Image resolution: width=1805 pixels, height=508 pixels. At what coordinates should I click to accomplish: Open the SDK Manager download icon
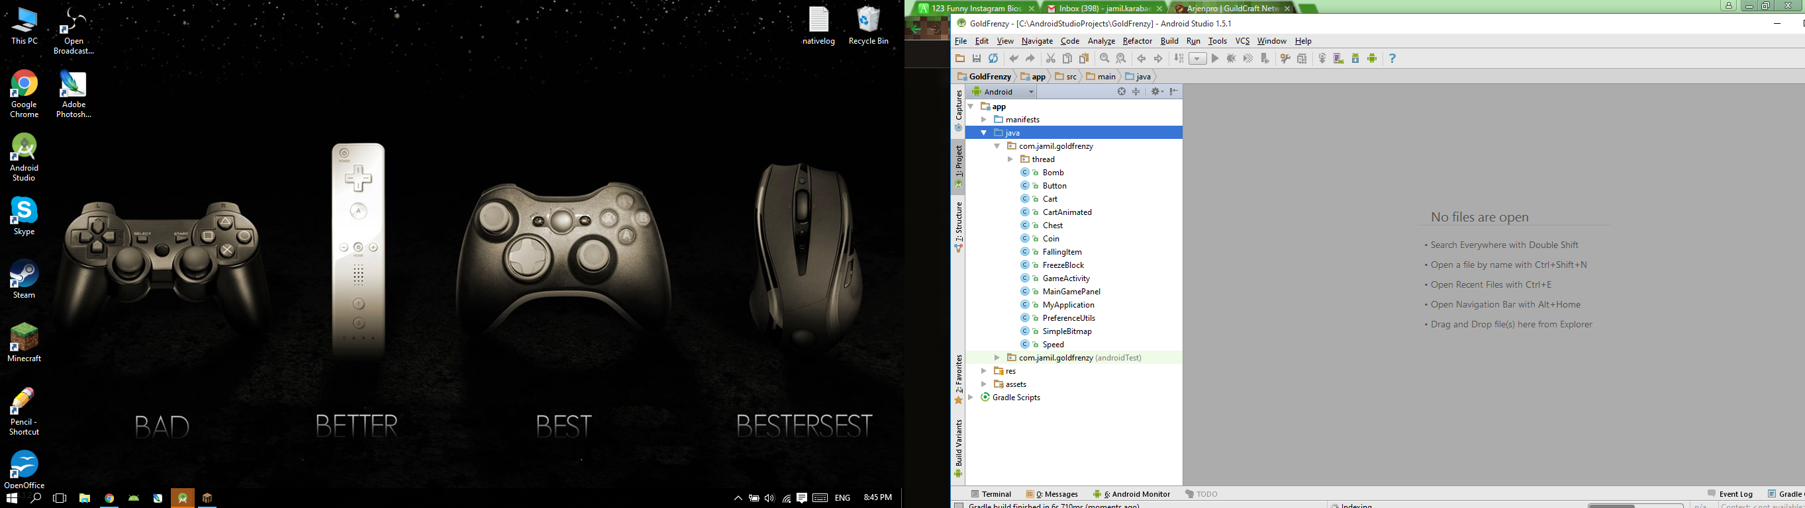click(1355, 59)
